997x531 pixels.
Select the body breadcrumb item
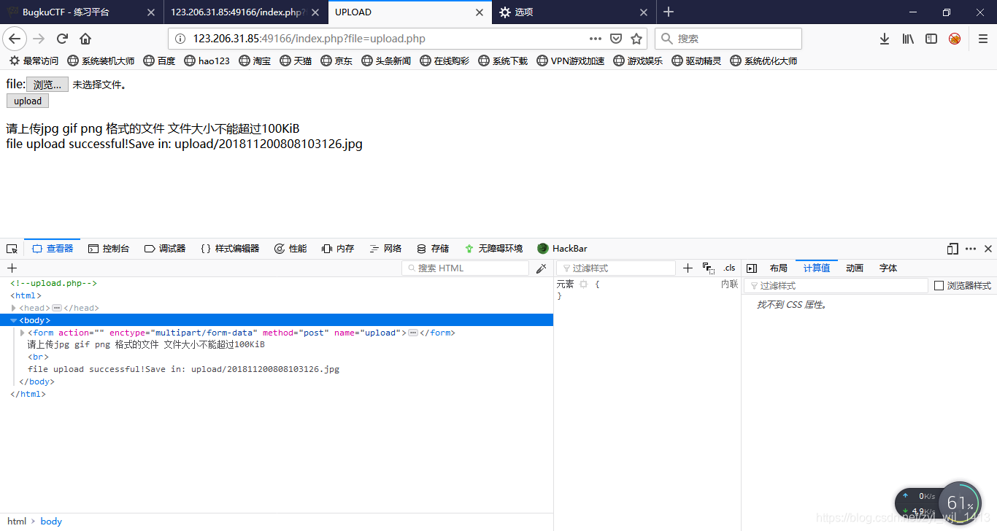click(x=51, y=522)
